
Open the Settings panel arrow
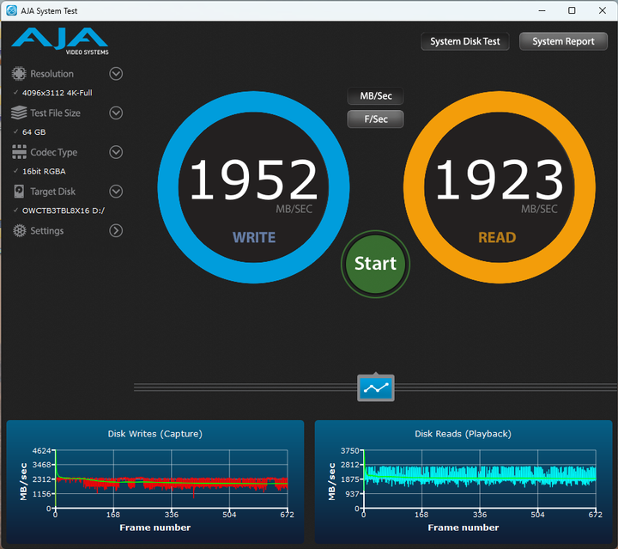[x=116, y=231]
